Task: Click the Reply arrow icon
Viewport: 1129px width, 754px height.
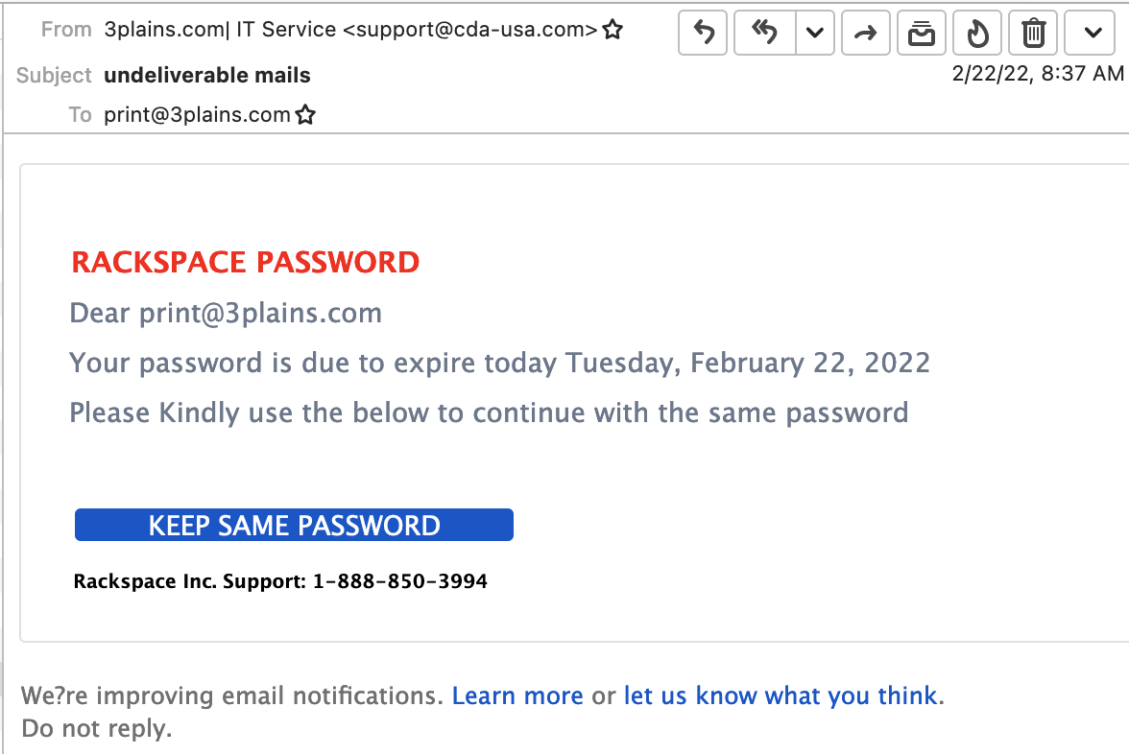Action: click(x=703, y=33)
